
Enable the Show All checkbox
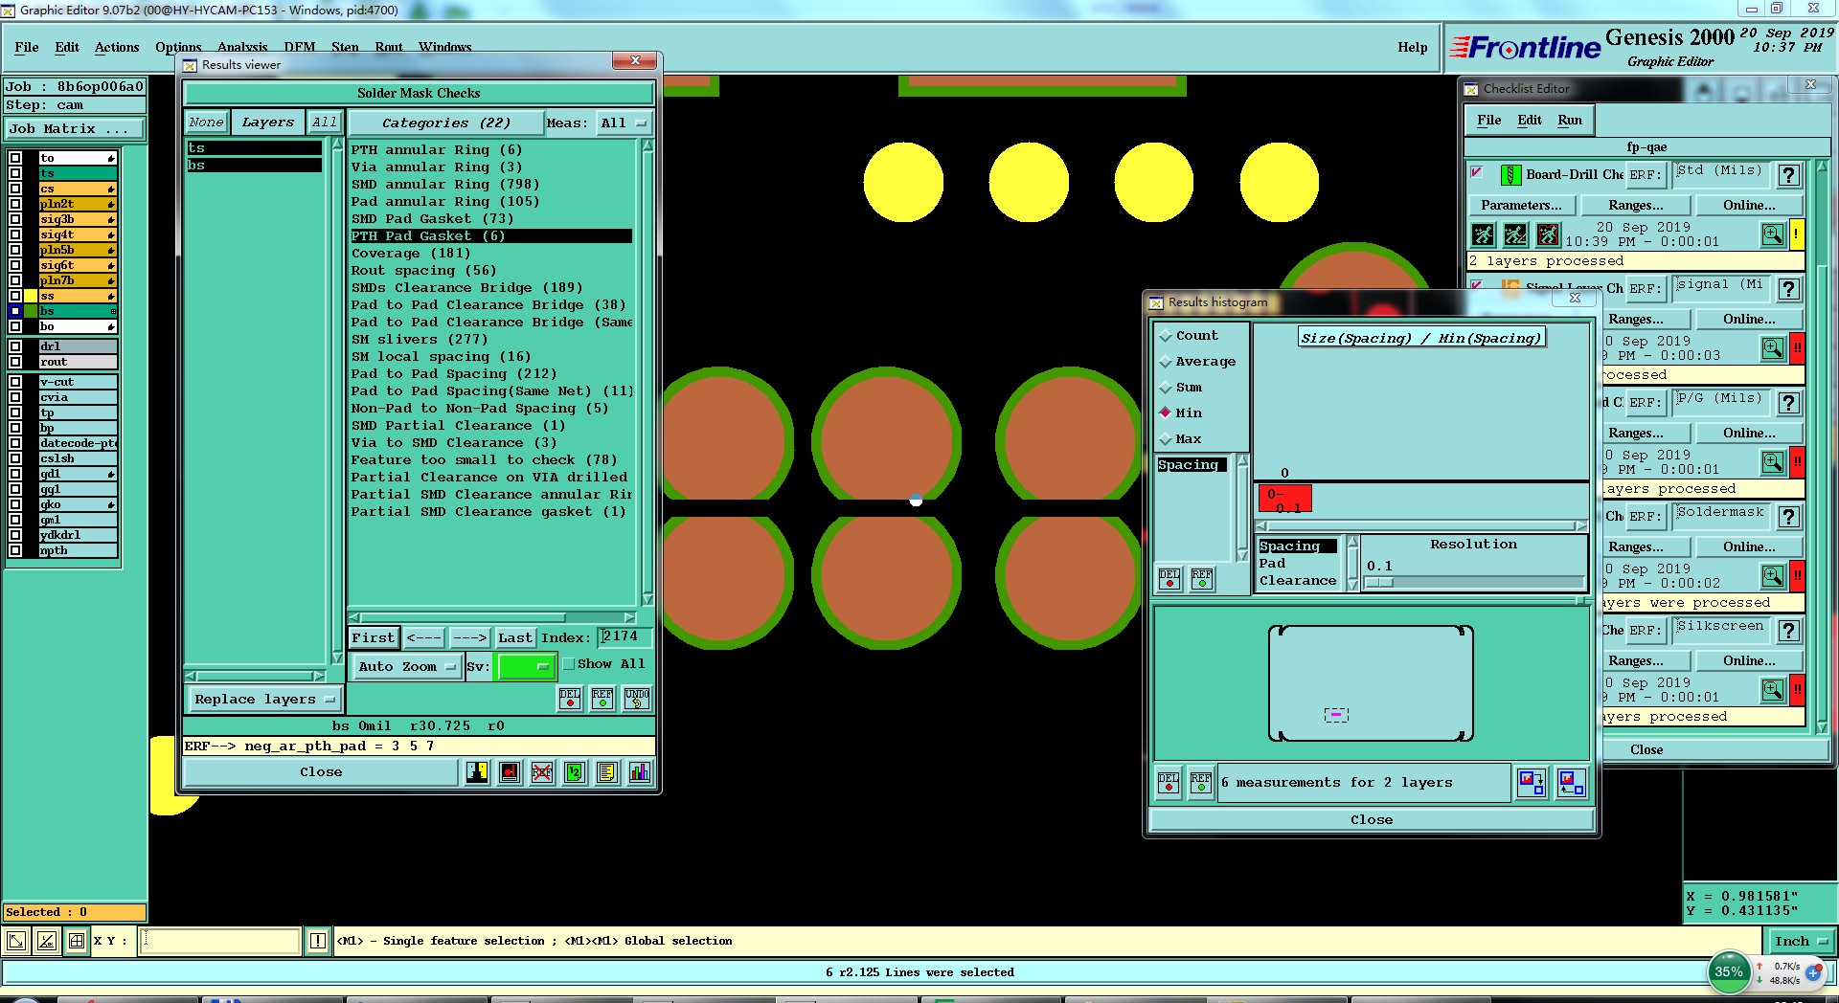coord(568,664)
